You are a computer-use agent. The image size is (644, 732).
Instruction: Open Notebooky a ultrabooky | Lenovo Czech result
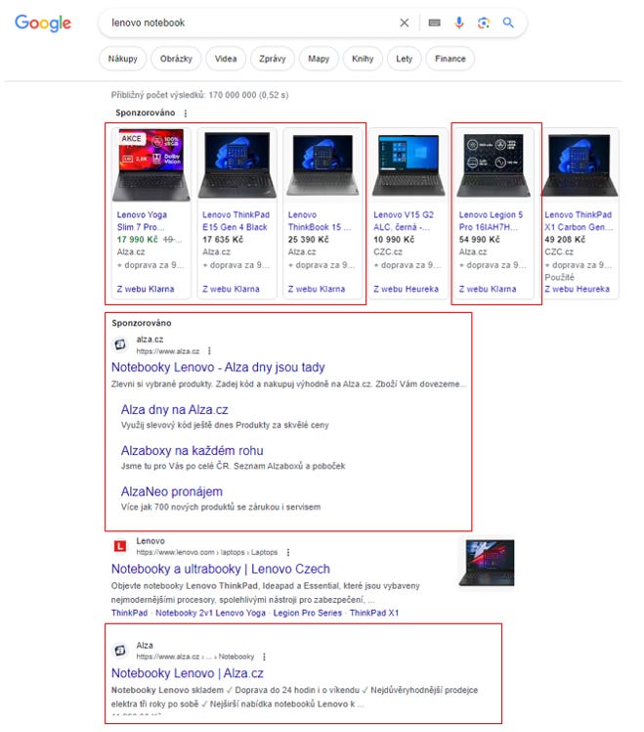pyautogui.click(x=221, y=570)
